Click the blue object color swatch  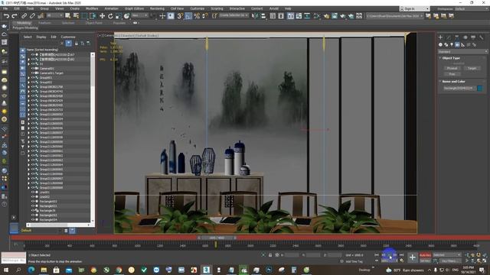[x=480, y=89]
